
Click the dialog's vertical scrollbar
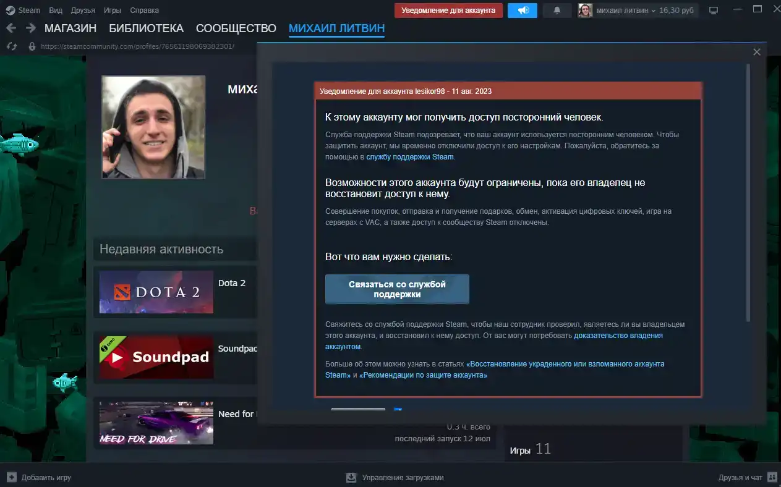click(748, 193)
